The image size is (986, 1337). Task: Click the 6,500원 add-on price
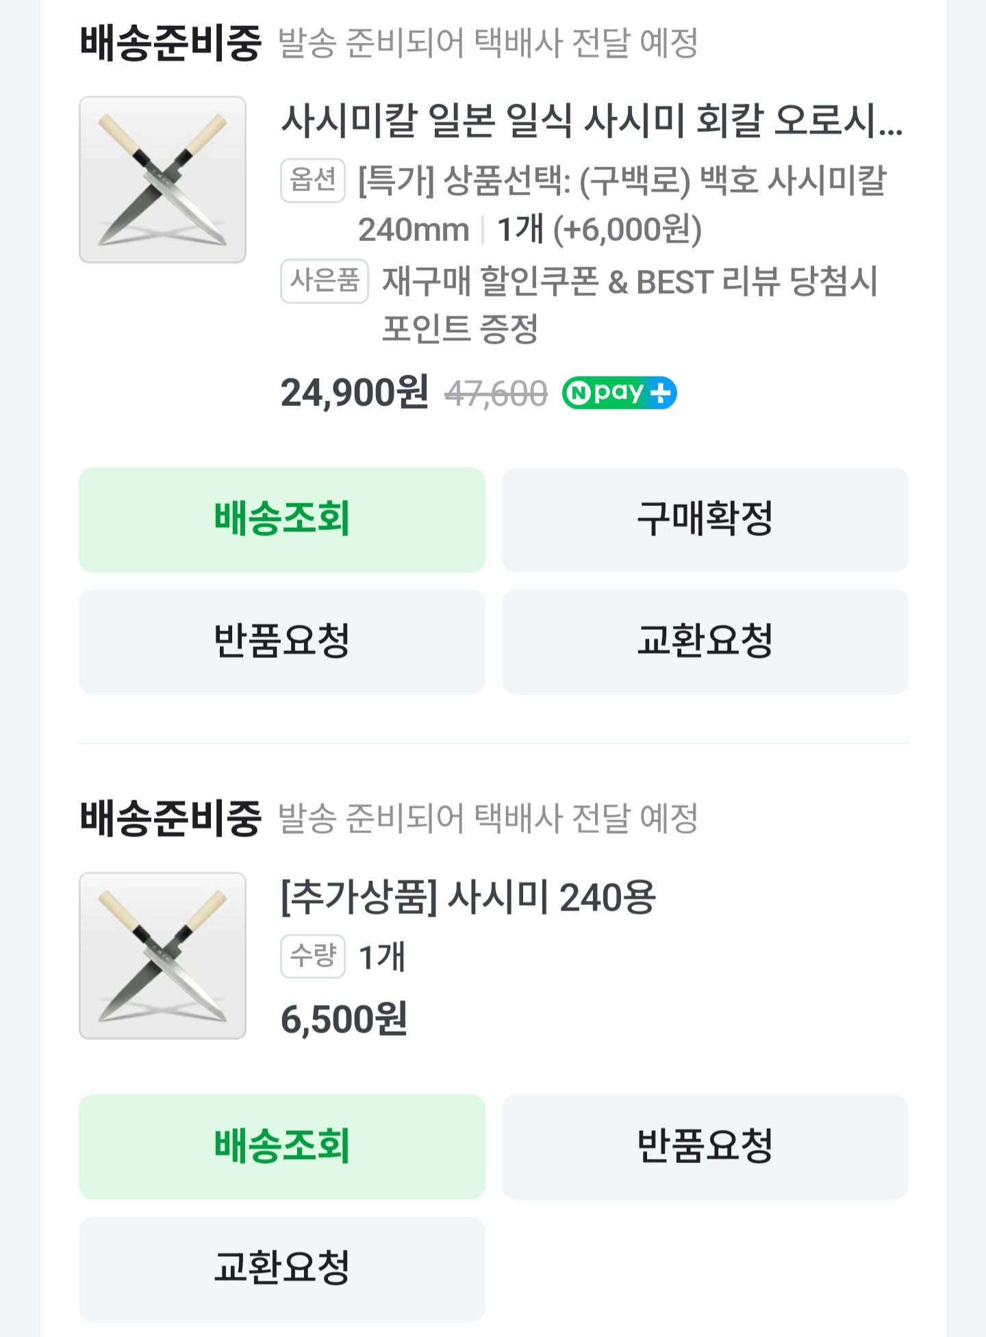pyautogui.click(x=344, y=1019)
